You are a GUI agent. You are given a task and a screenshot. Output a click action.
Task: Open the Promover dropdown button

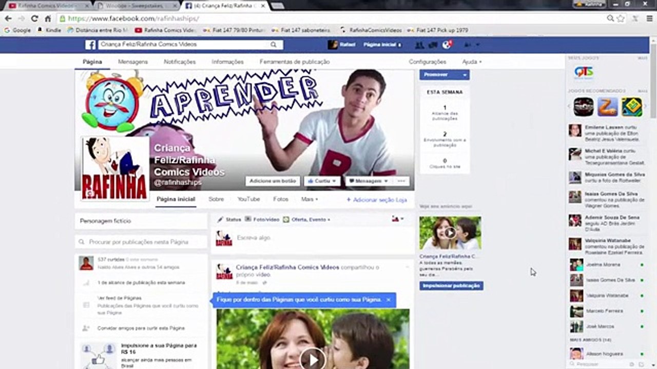[445, 75]
